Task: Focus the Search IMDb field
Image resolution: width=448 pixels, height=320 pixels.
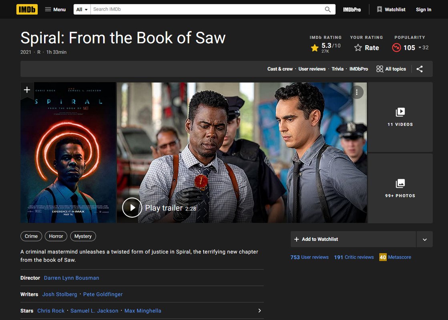Action: [207, 10]
